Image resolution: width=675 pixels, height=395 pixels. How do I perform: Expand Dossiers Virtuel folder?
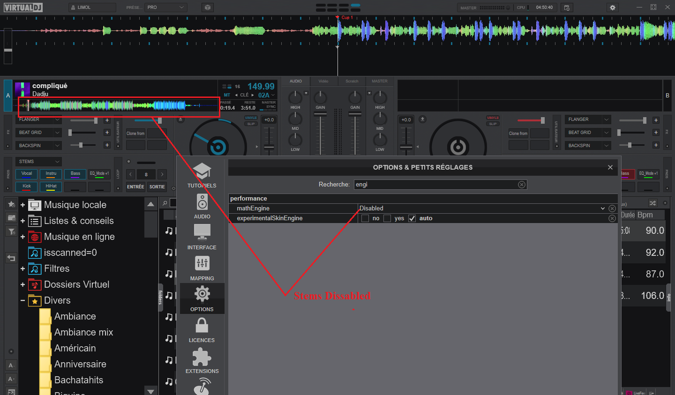pos(22,284)
